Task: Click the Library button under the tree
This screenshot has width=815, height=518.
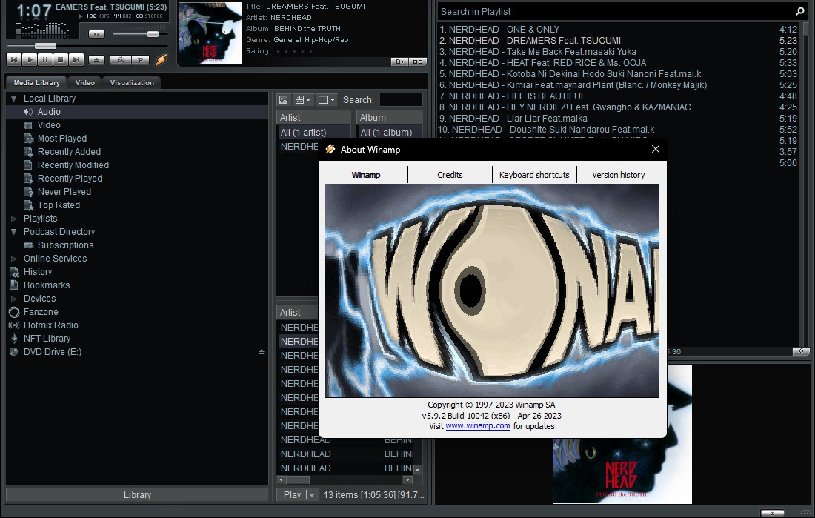Action: (x=137, y=495)
